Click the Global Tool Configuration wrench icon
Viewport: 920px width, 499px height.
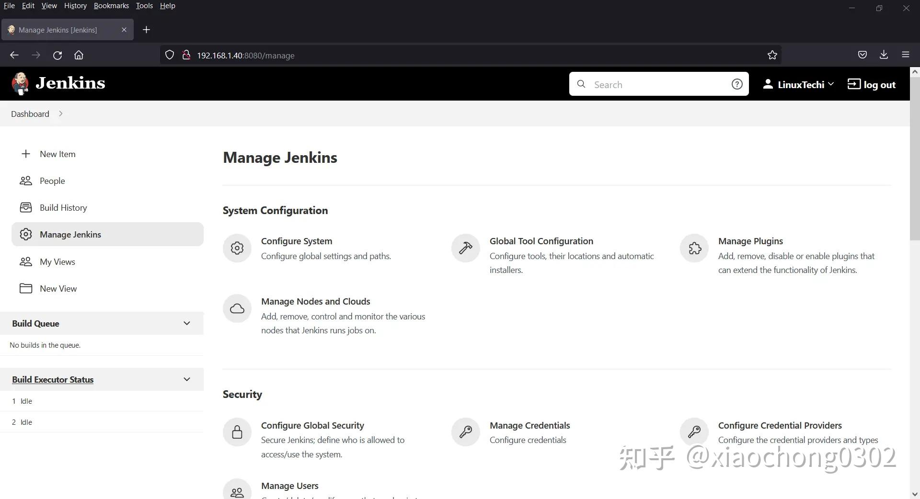[465, 248]
